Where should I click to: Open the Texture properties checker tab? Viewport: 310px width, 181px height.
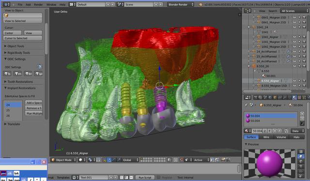[299, 97]
